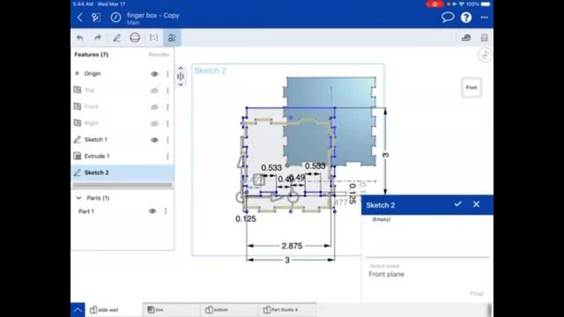This screenshot has width=564, height=317.
Task: Open Origin row three-dot menu
Action: (x=167, y=74)
